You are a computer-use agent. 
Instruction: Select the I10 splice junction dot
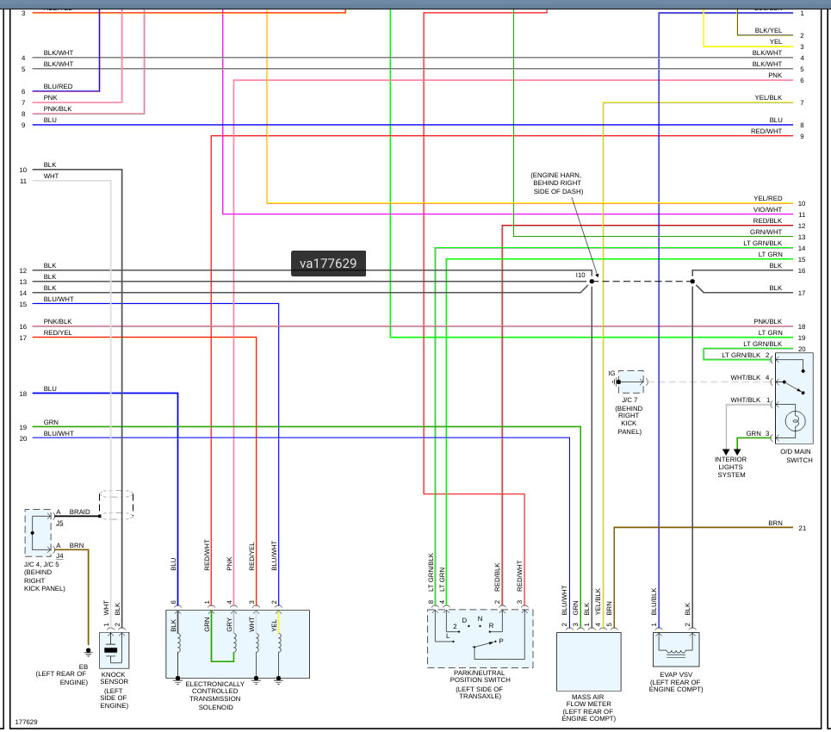tap(592, 282)
